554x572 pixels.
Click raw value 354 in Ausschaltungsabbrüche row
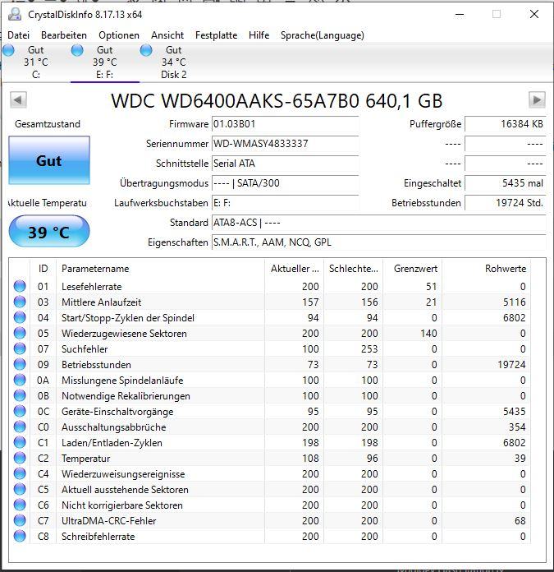pyautogui.click(x=517, y=427)
